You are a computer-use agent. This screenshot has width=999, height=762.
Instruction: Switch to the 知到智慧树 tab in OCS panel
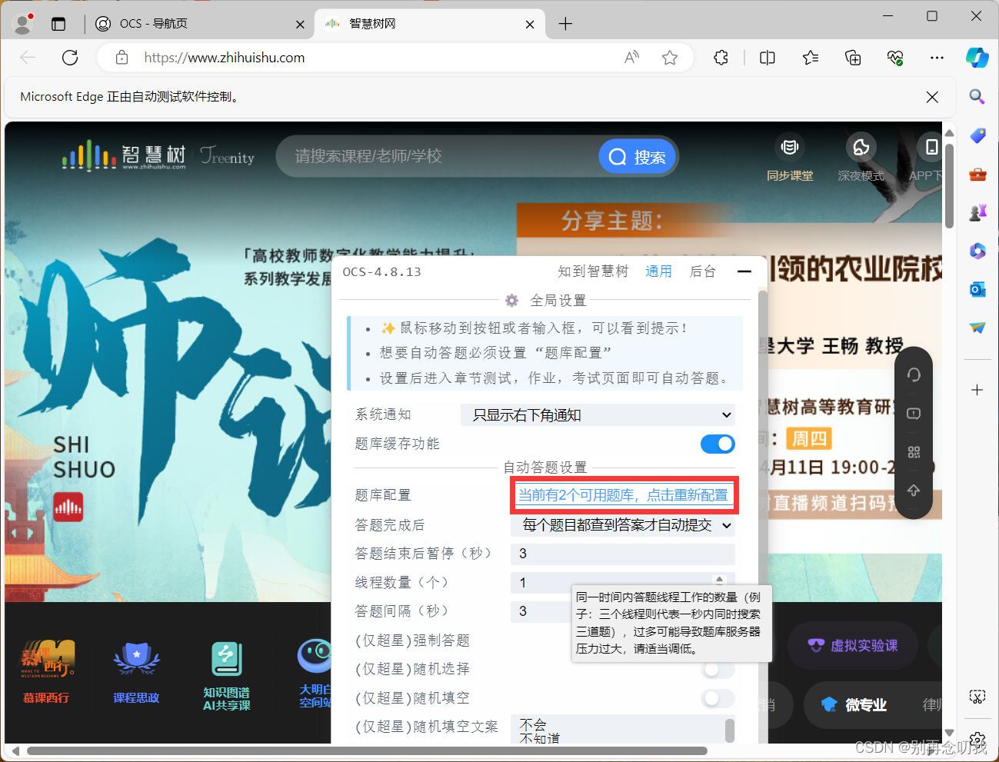click(x=593, y=271)
